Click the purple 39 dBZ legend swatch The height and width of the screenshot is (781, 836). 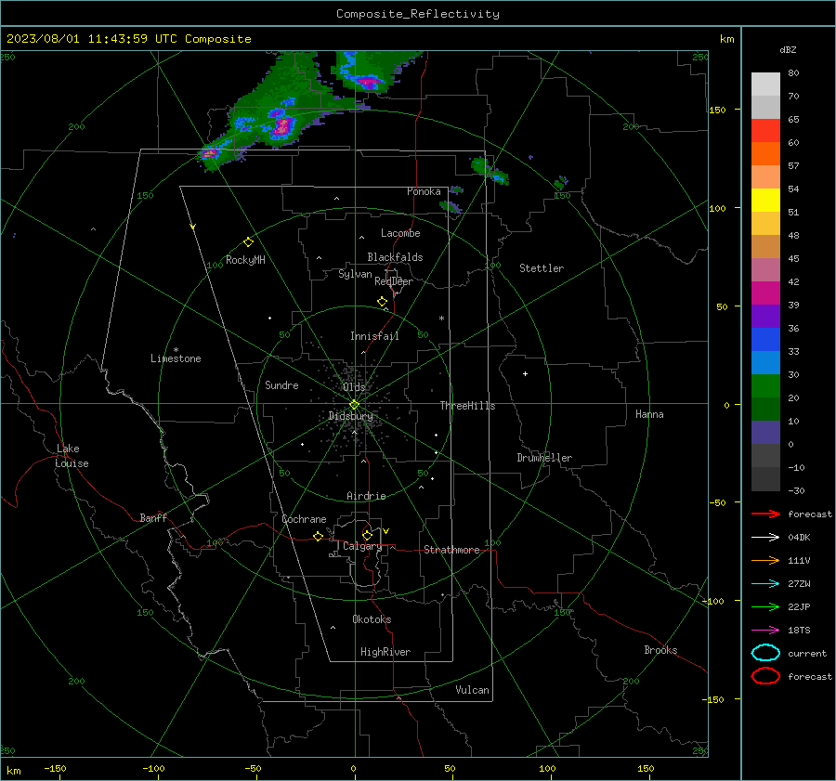point(765,316)
